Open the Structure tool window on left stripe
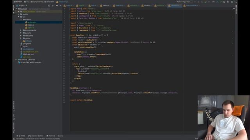The image size is (250, 140). tap(14, 106)
